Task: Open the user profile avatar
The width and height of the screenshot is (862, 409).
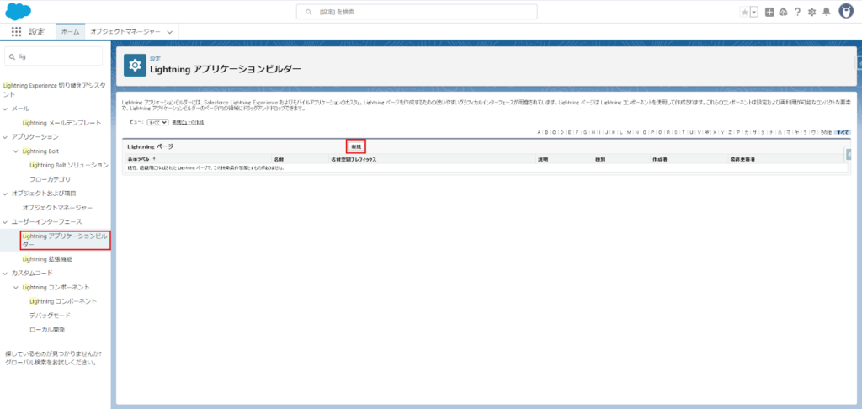Action: click(846, 12)
